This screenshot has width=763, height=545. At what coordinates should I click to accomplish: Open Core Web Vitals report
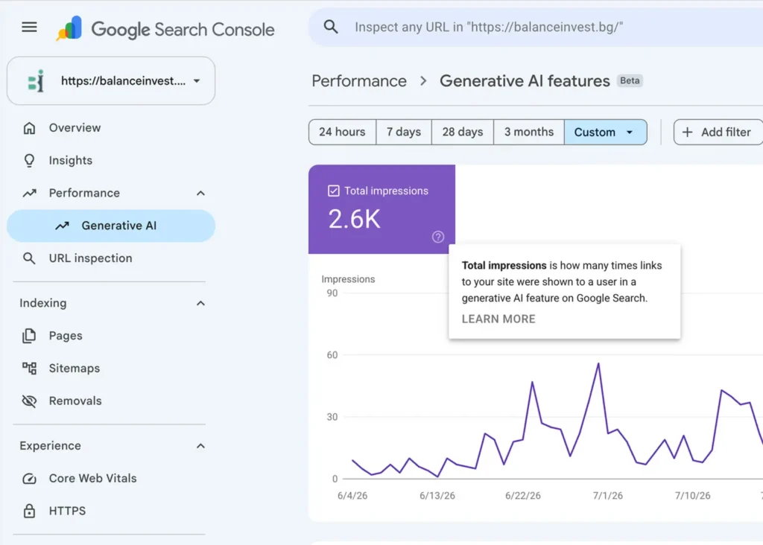point(111,479)
